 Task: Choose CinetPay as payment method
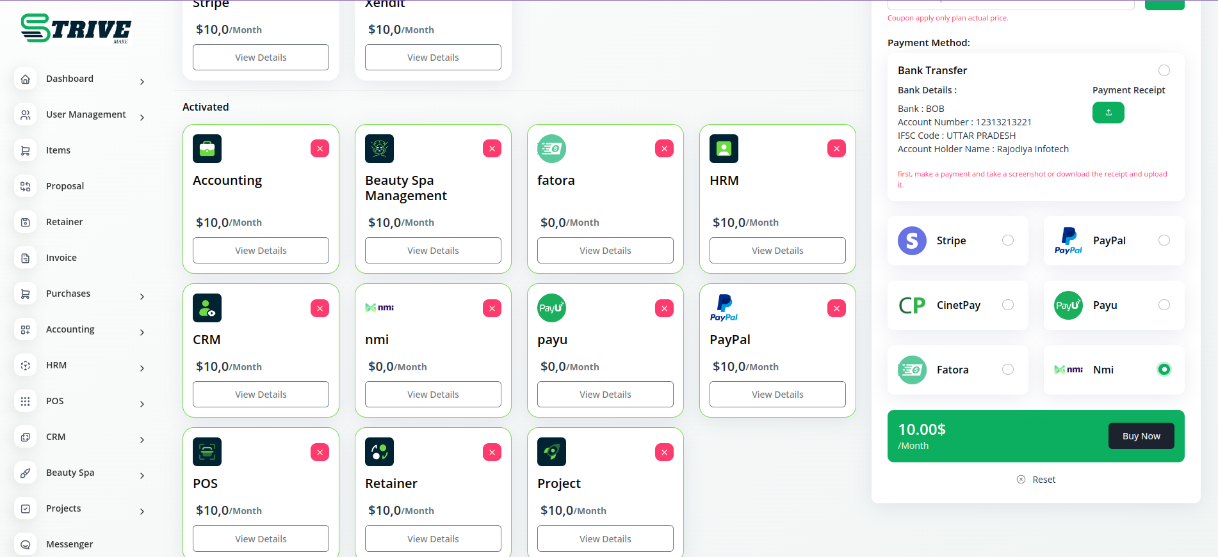click(x=1007, y=305)
